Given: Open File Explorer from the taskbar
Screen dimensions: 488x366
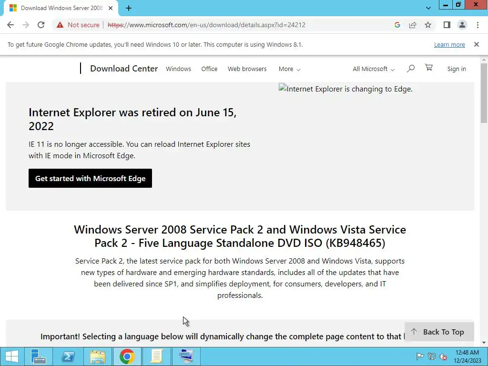Looking at the screenshot, I should coord(97,356).
